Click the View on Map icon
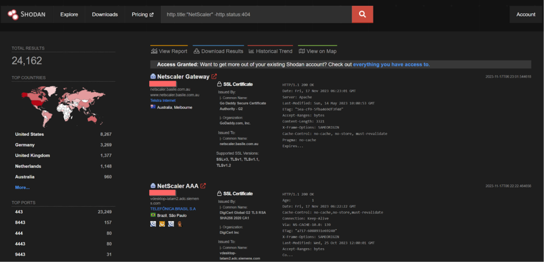The width and height of the screenshot is (544, 262). (x=302, y=51)
